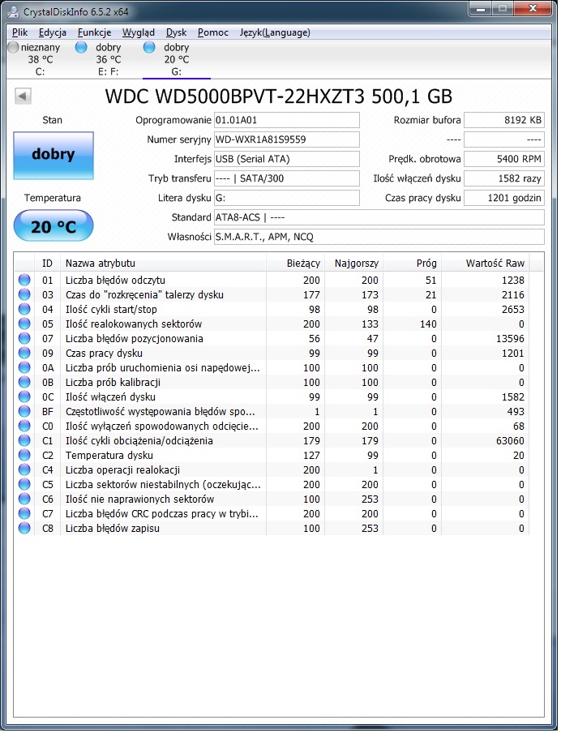Open the Język(Language) menu
The width and height of the screenshot is (561, 733).
[x=275, y=32]
